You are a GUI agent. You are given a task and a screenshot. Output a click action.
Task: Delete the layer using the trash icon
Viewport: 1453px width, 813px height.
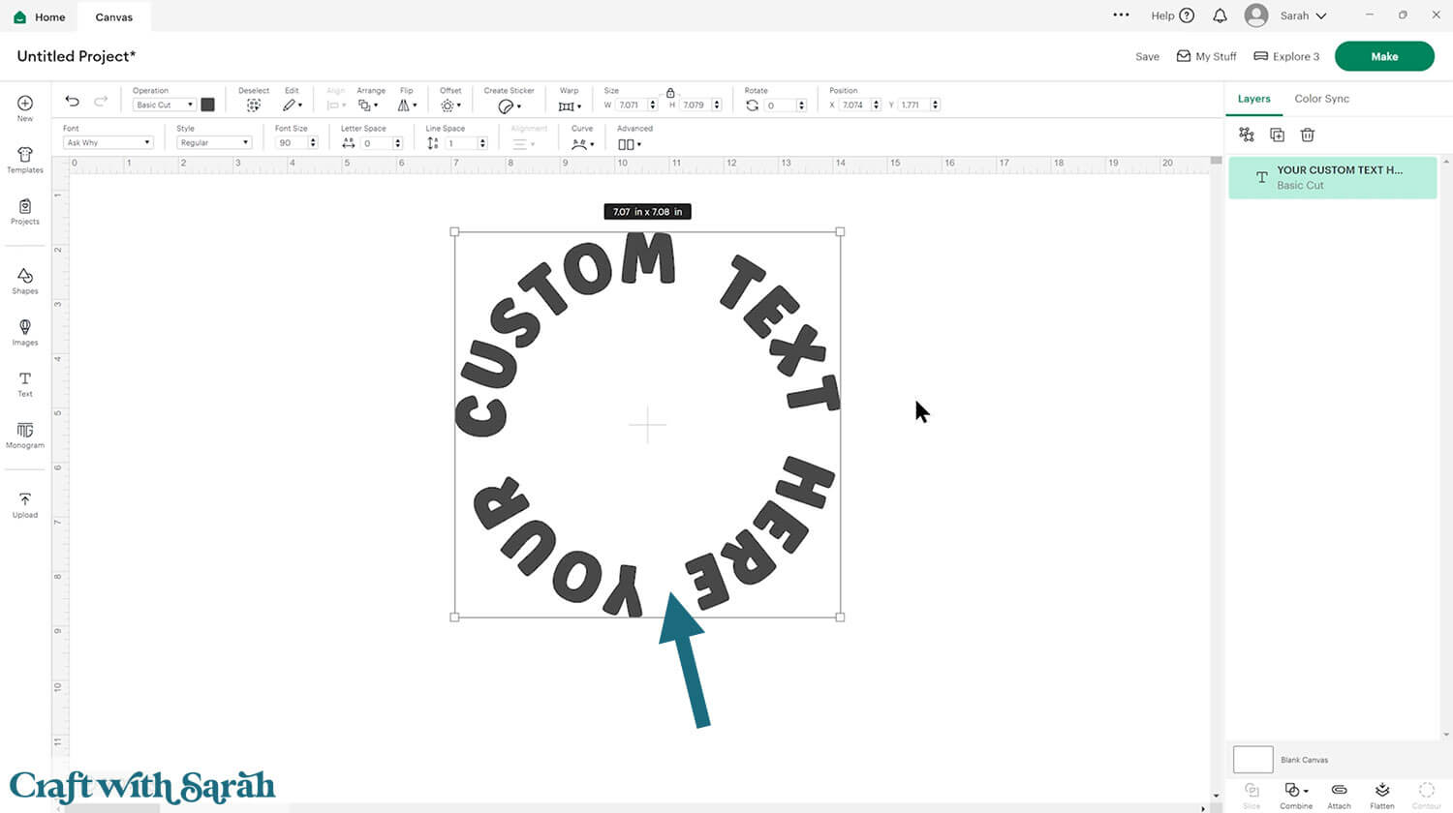pyautogui.click(x=1307, y=135)
